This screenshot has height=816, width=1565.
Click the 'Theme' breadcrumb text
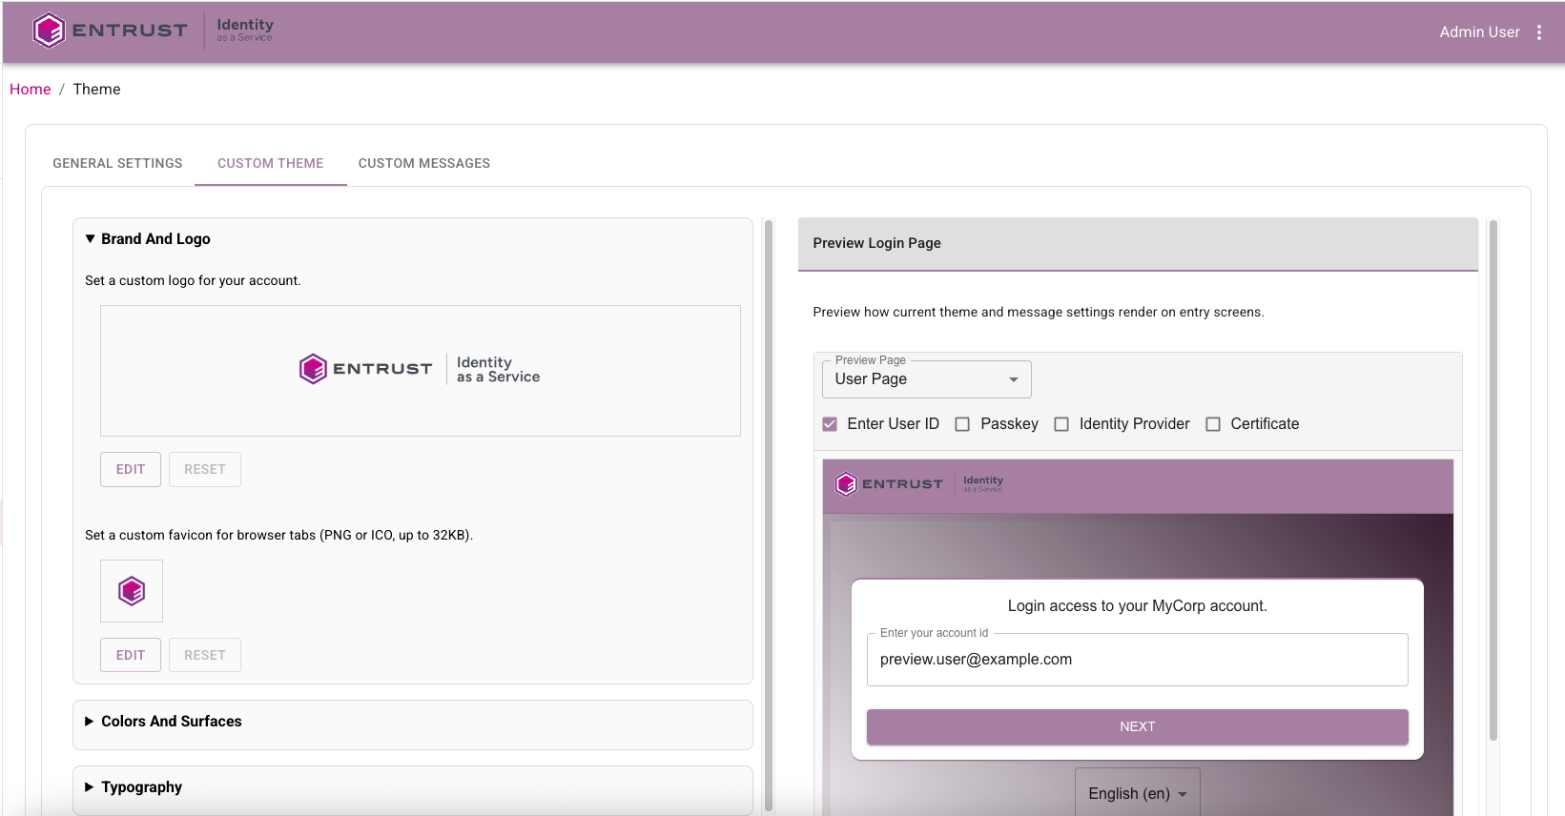pyautogui.click(x=97, y=90)
